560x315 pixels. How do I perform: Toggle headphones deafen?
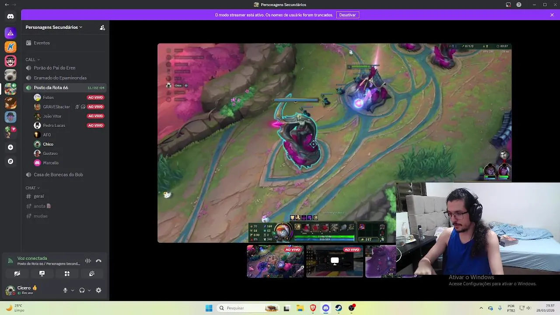(x=82, y=290)
